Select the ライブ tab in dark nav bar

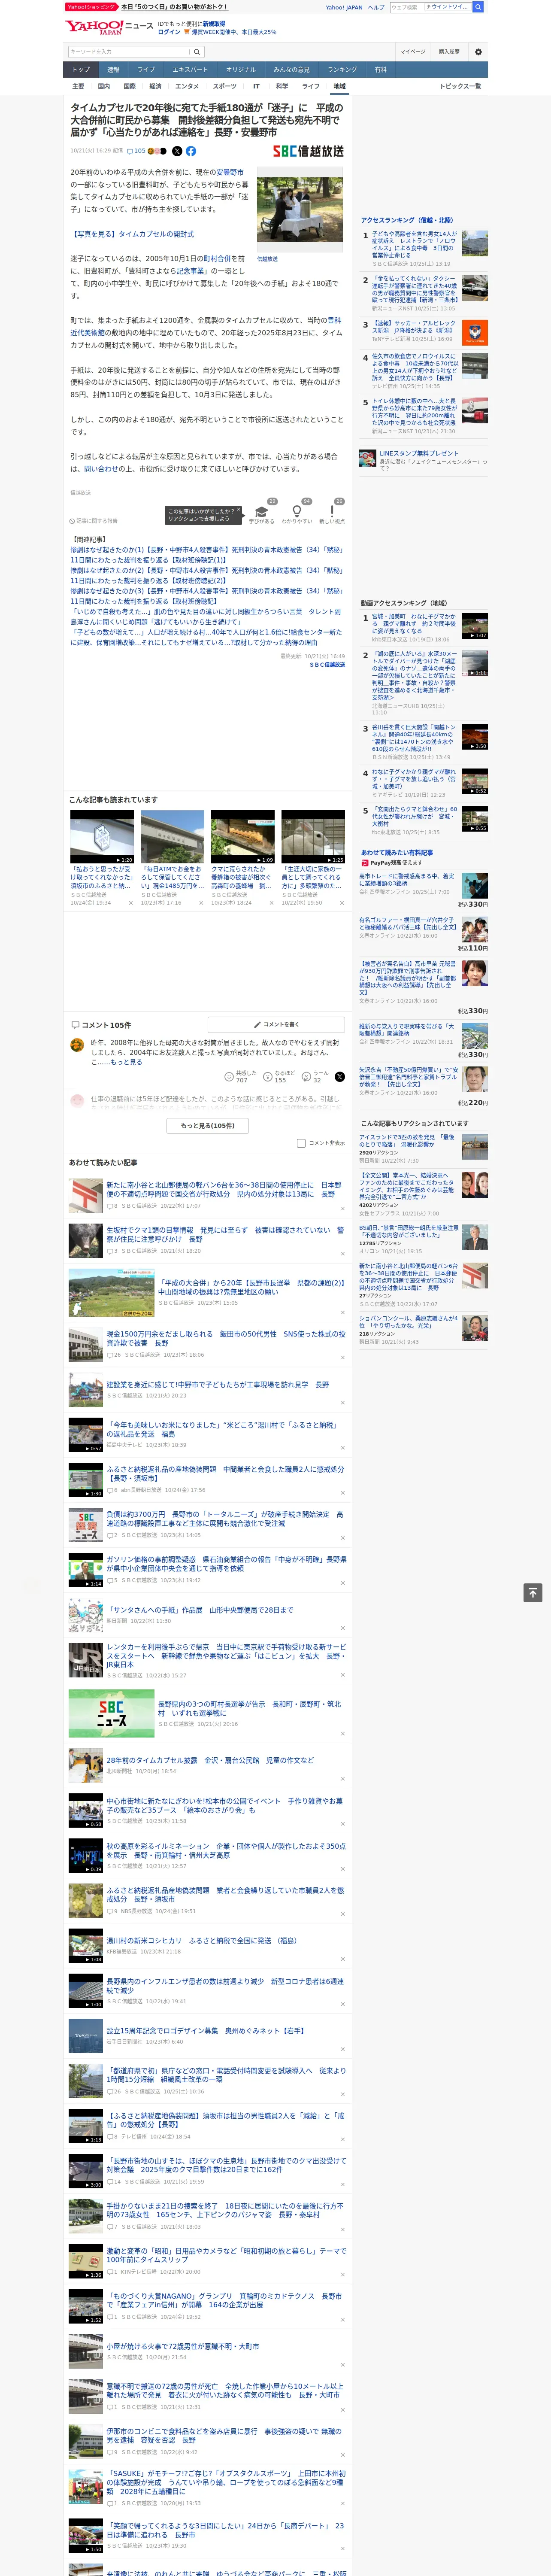(x=146, y=70)
